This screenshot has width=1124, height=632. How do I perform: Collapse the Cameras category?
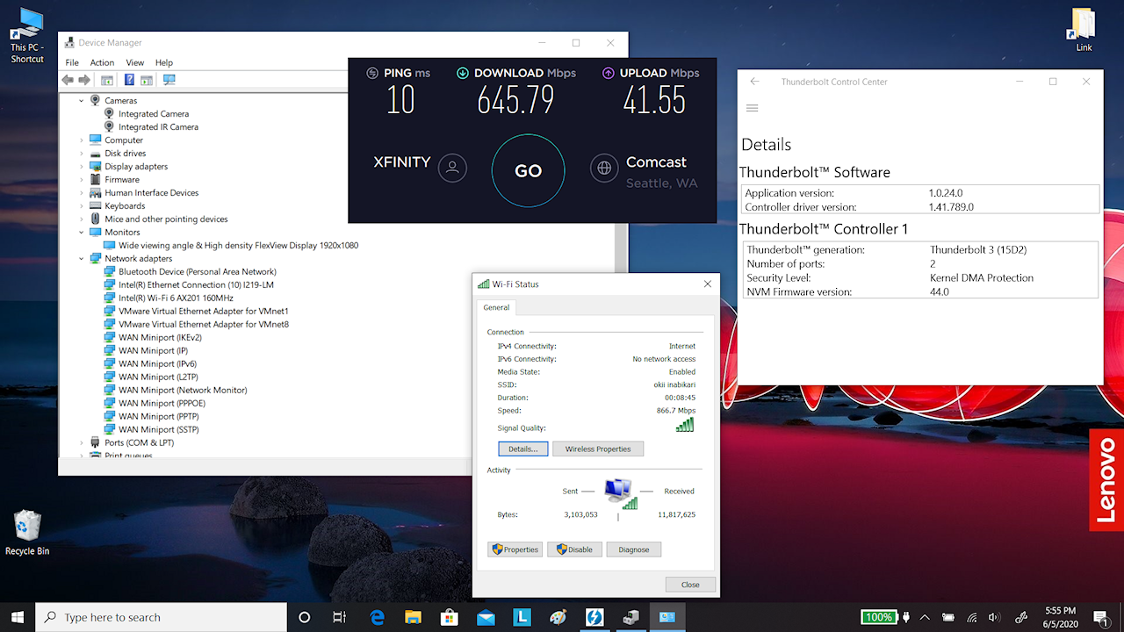tap(82, 100)
